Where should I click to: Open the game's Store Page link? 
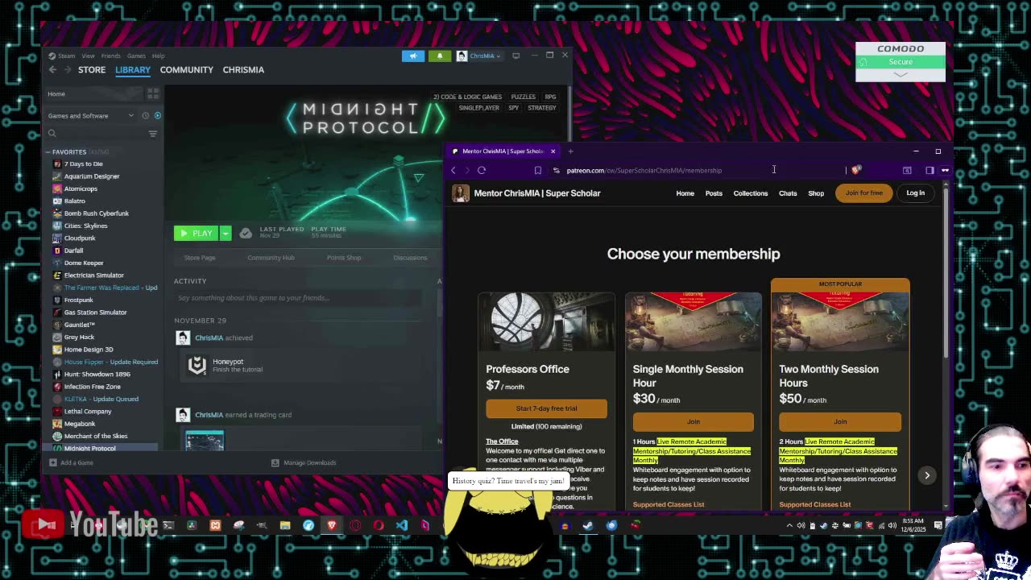pos(200,258)
